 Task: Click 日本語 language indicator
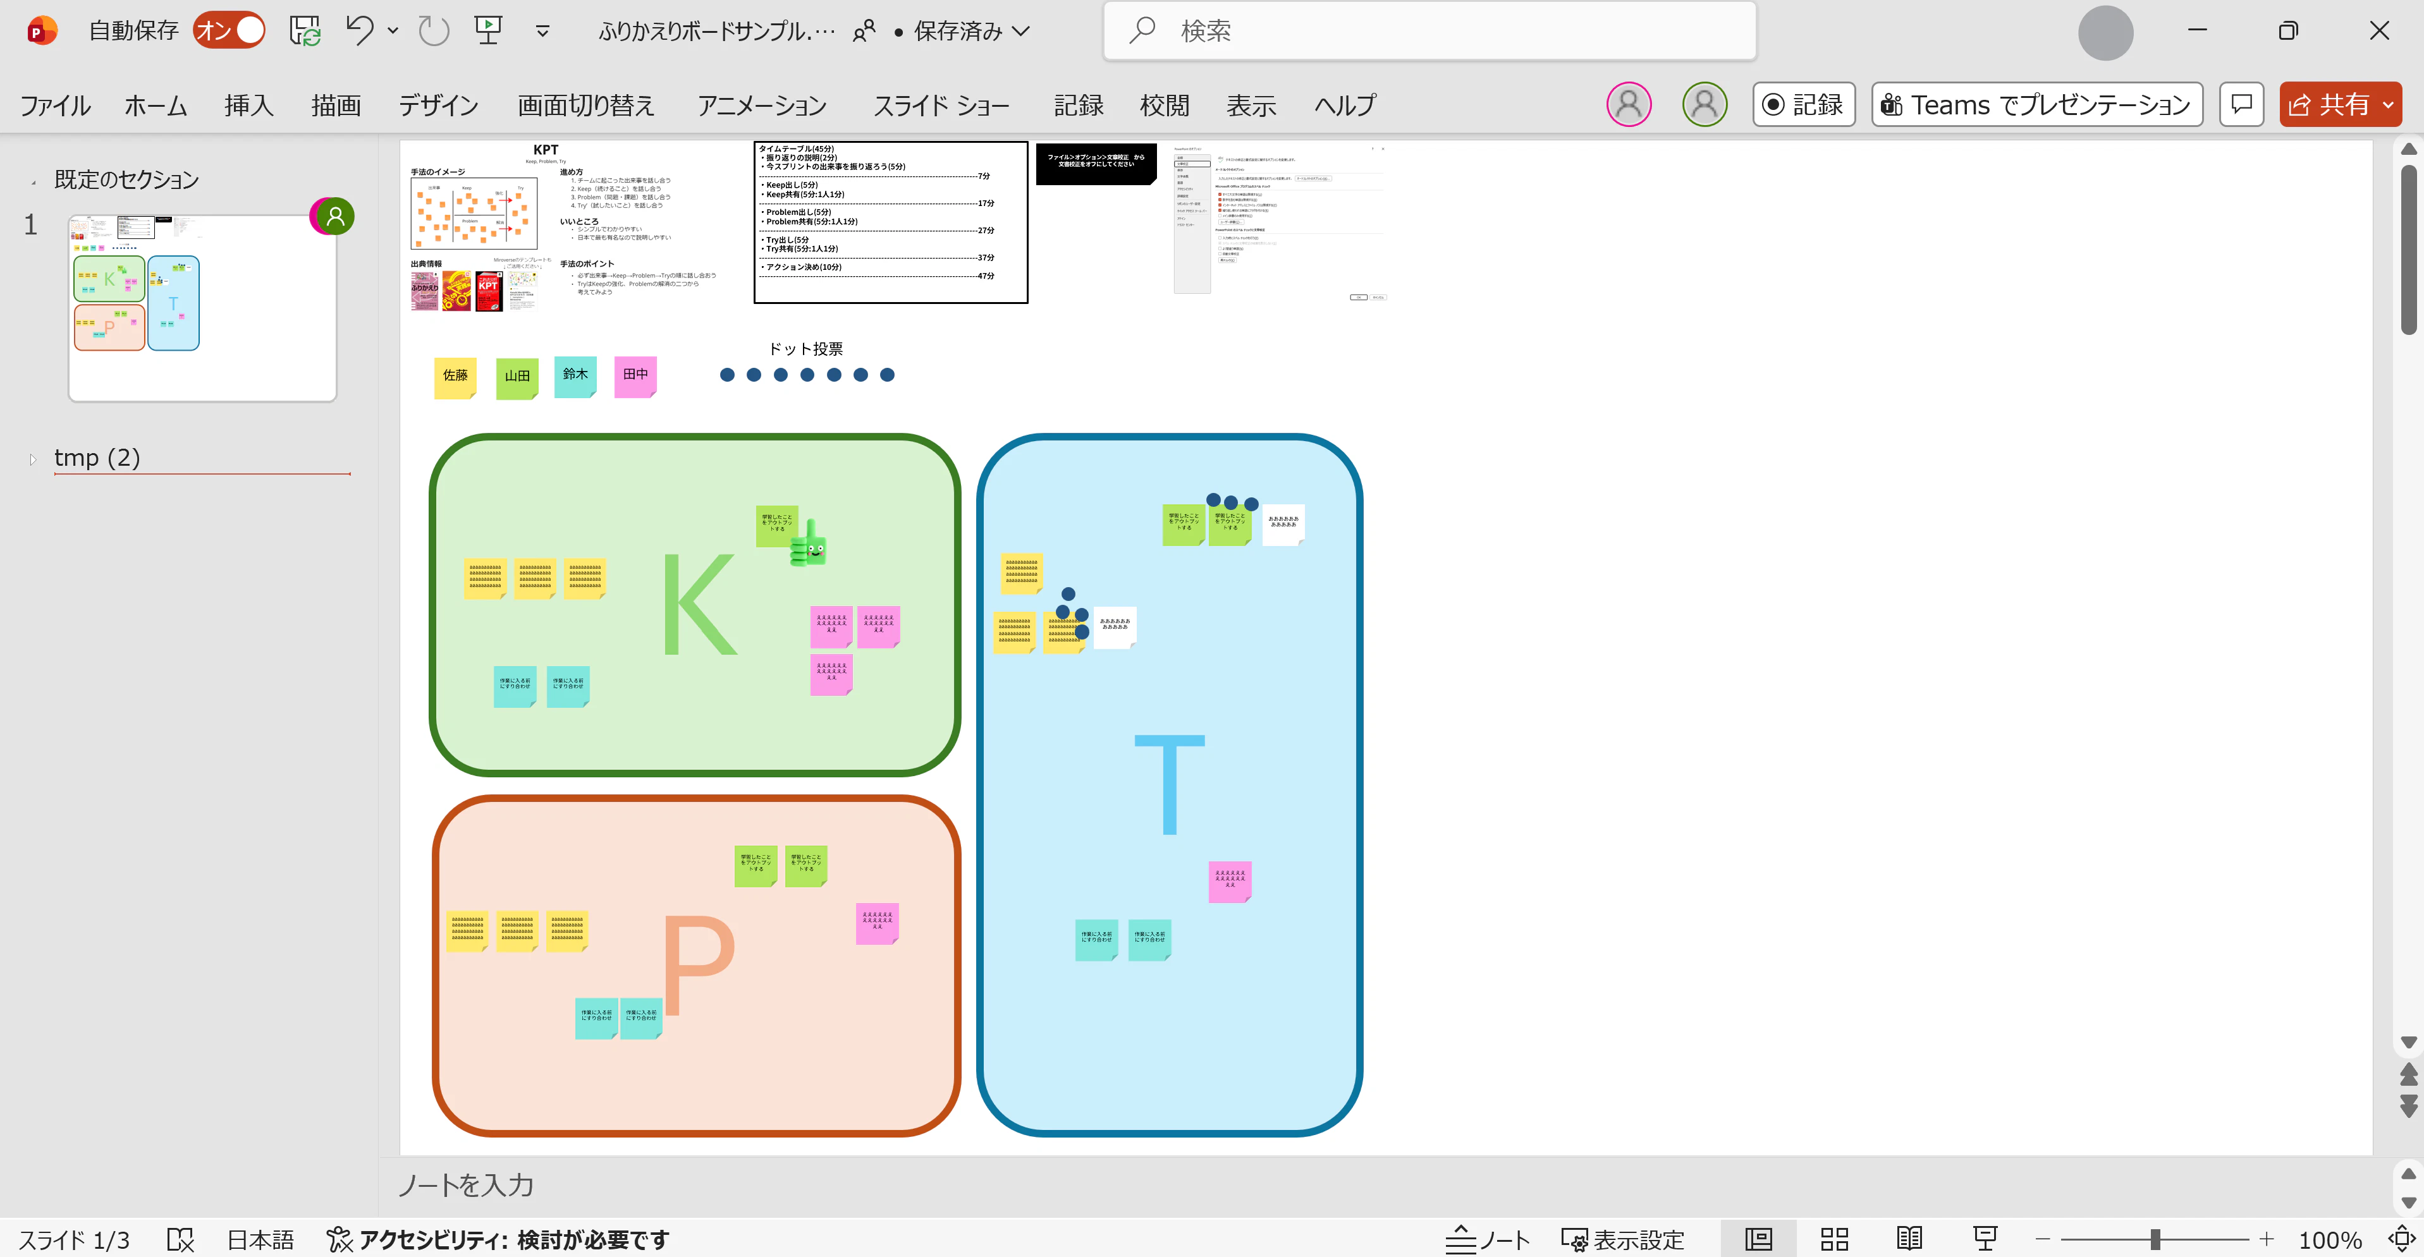260,1239
